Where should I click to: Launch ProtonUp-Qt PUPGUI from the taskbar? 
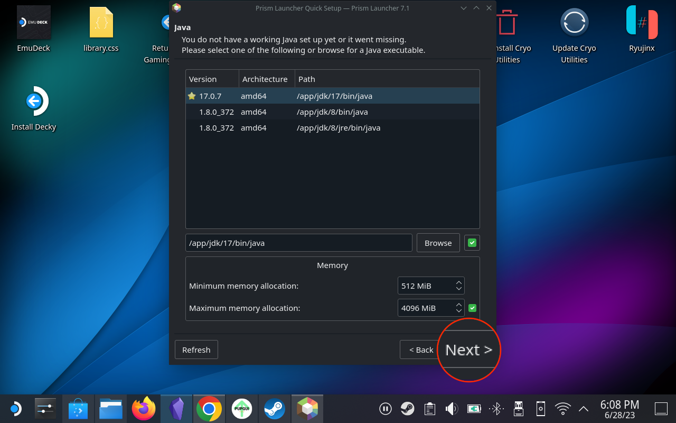241,408
